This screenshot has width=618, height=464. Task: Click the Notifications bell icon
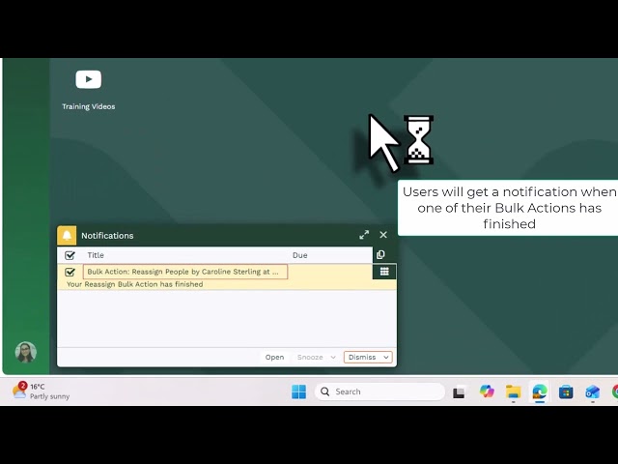[x=67, y=236]
